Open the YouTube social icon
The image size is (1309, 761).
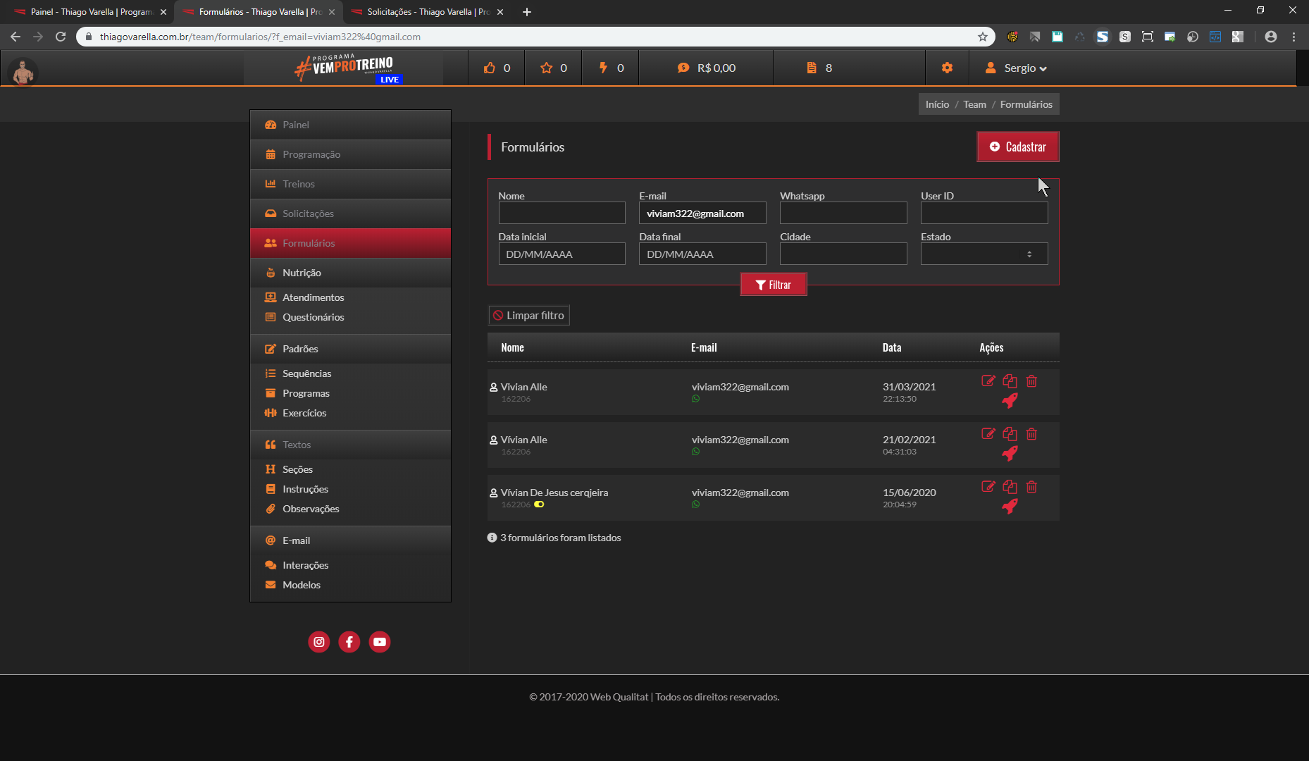(380, 642)
